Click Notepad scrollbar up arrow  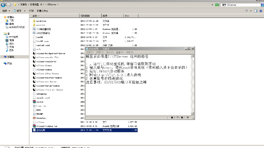[x=192, y=56]
